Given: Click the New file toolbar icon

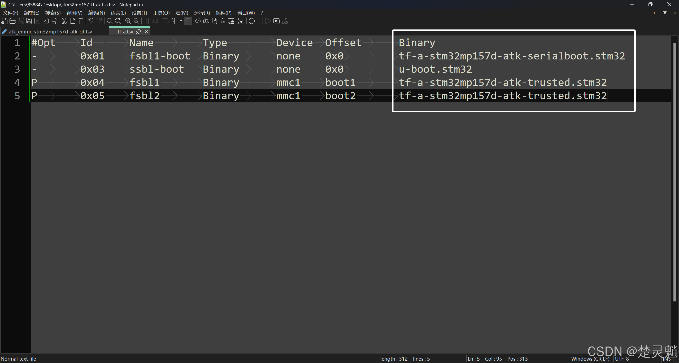Looking at the screenshot, I should pyautogui.click(x=5, y=21).
